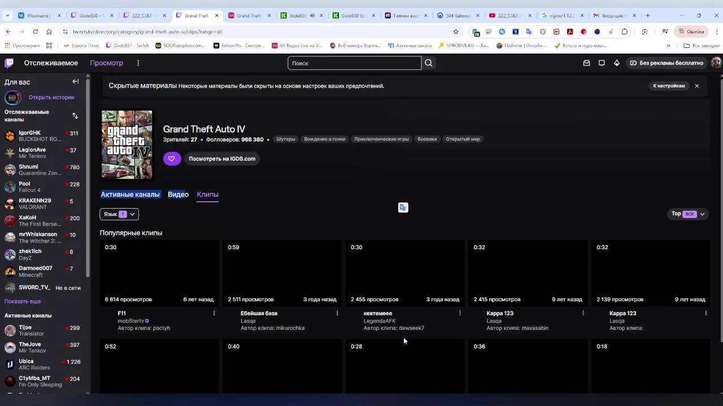Screen dimensions: 723x406
Task: Bookmark this page with the star icon
Action: (x=456, y=32)
